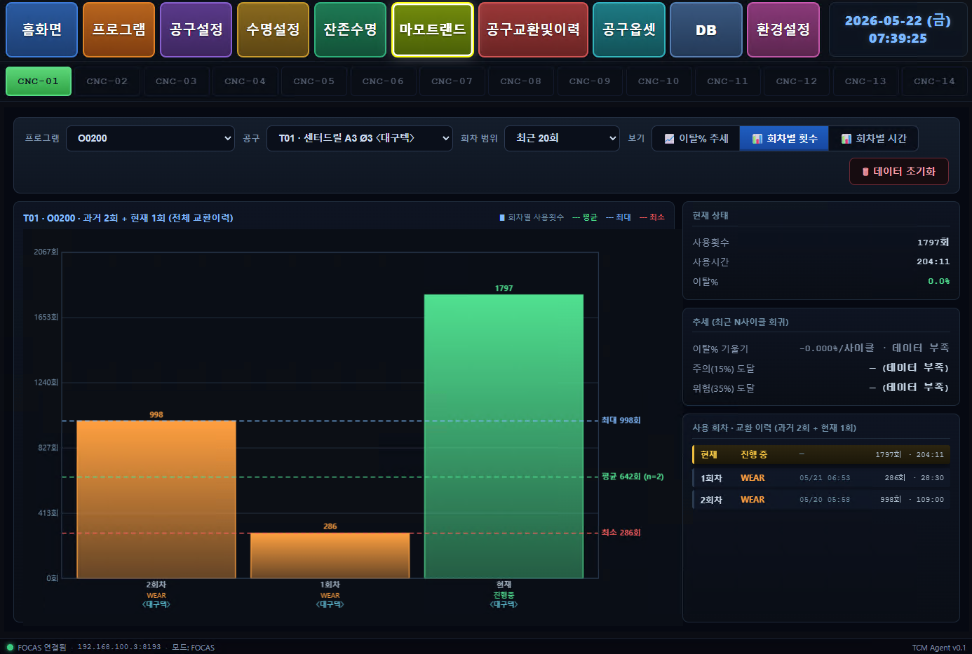This screenshot has width=972, height=654.
Task: Switch to the CNC-06 machine tab
Action: (x=383, y=81)
